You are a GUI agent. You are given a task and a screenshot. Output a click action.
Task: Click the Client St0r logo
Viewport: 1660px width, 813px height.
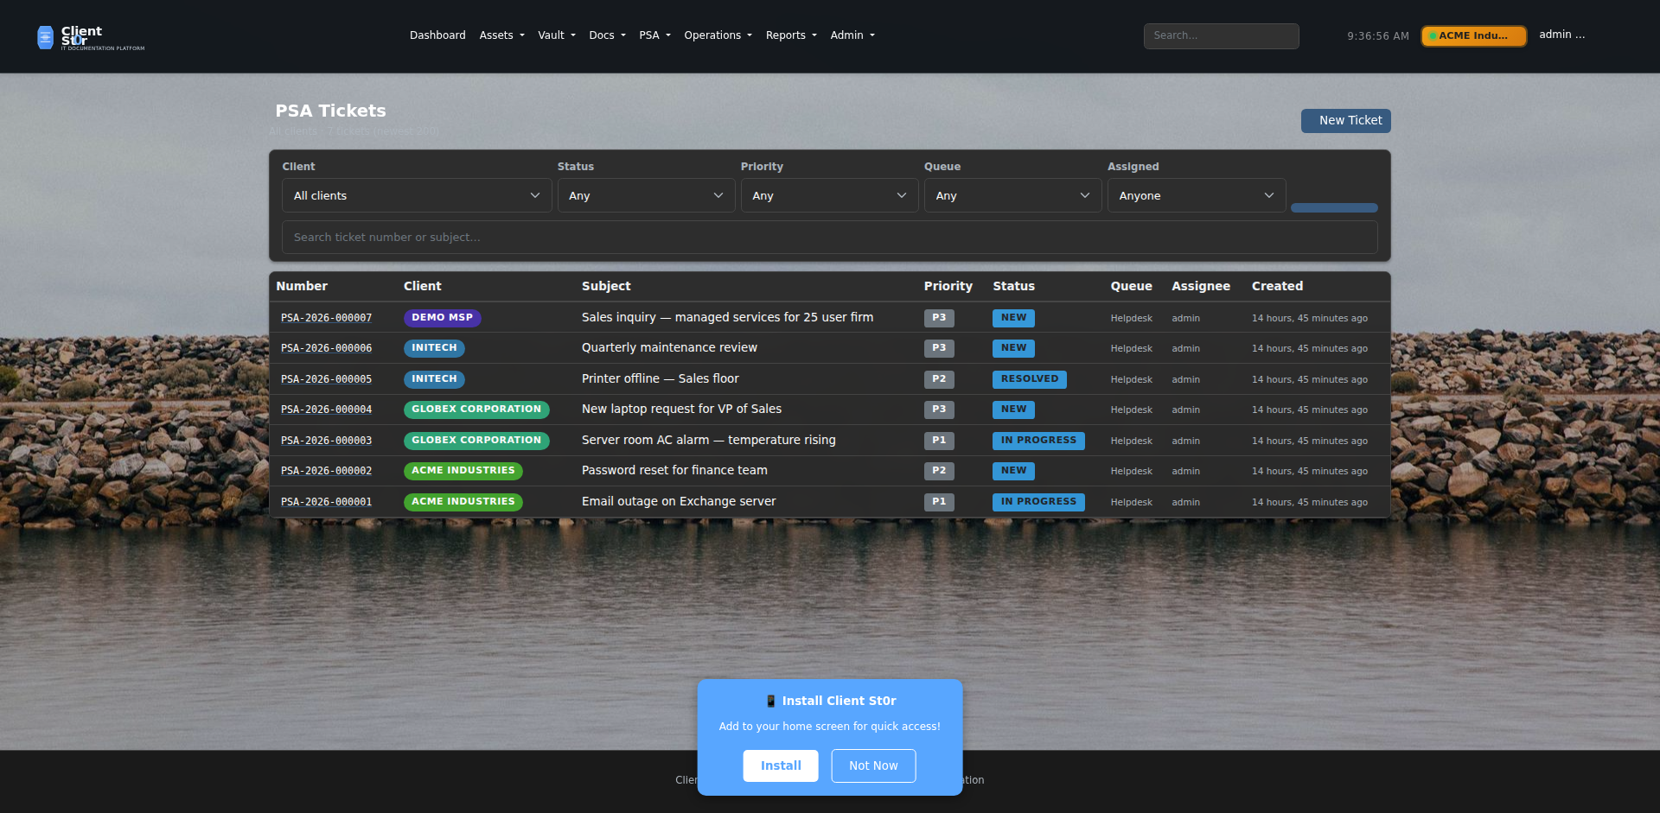click(x=91, y=37)
